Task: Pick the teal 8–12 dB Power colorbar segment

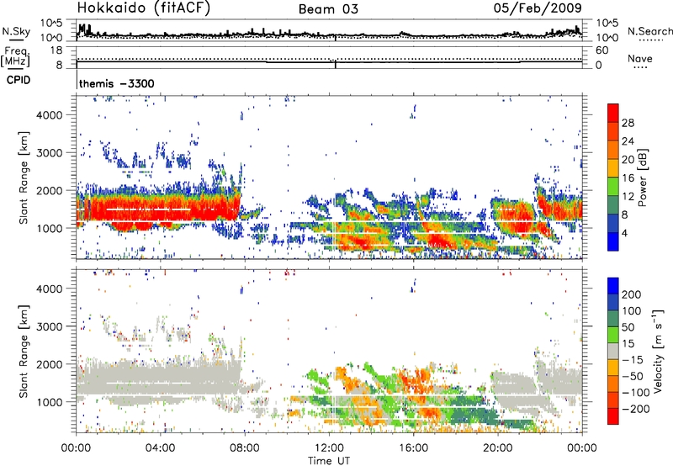Action: click(x=613, y=205)
